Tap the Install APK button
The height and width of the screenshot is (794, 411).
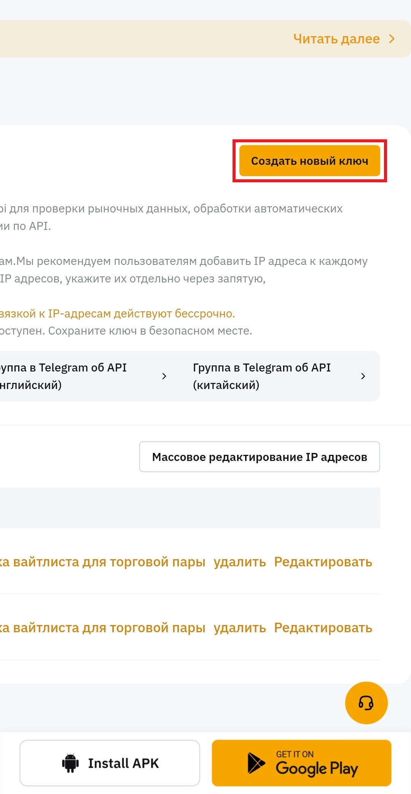click(x=110, y=763)
